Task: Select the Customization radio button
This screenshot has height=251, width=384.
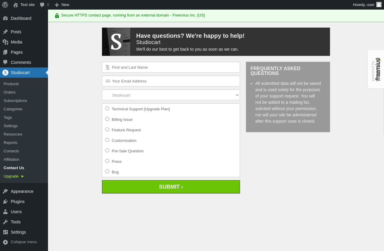Action: coord(107,140)
